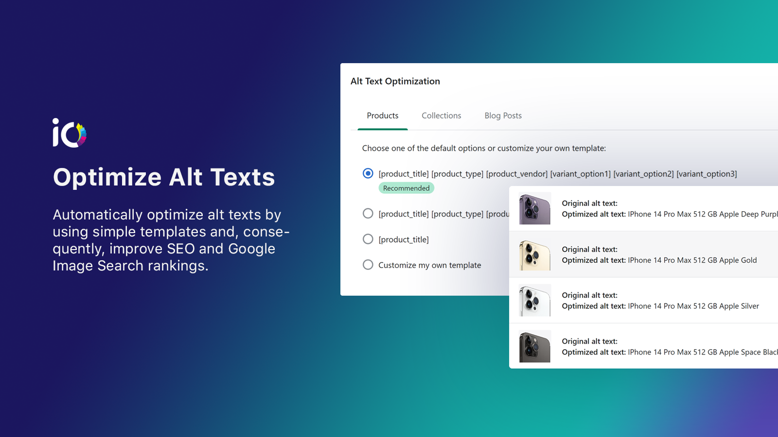
Task: Click the Recommended badge
Action: click(406, 188)
